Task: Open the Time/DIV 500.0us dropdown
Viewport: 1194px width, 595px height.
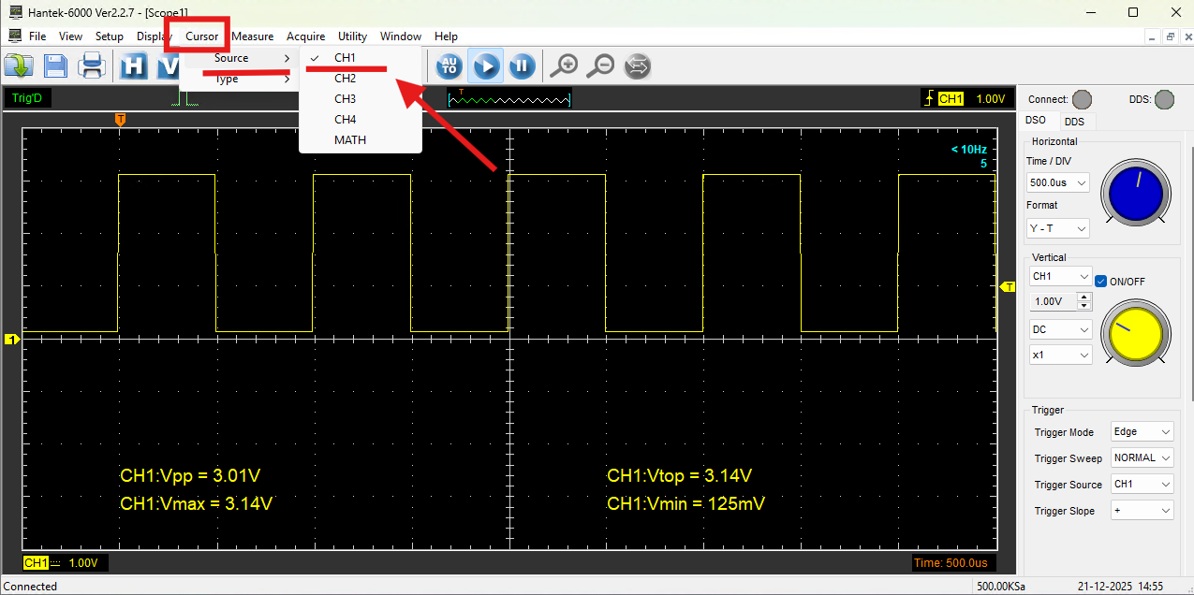Action: pos(1058,182)
